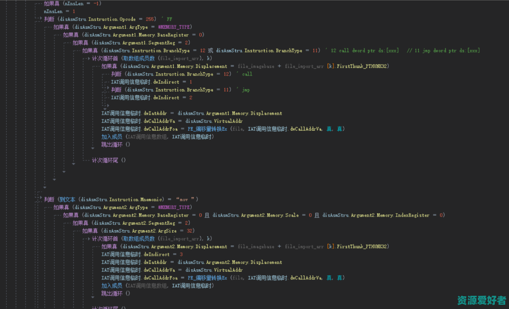Click 跳出循环 () in the Opcode 255 block
The width and height of the screenshot is (509, 309).
116,144
